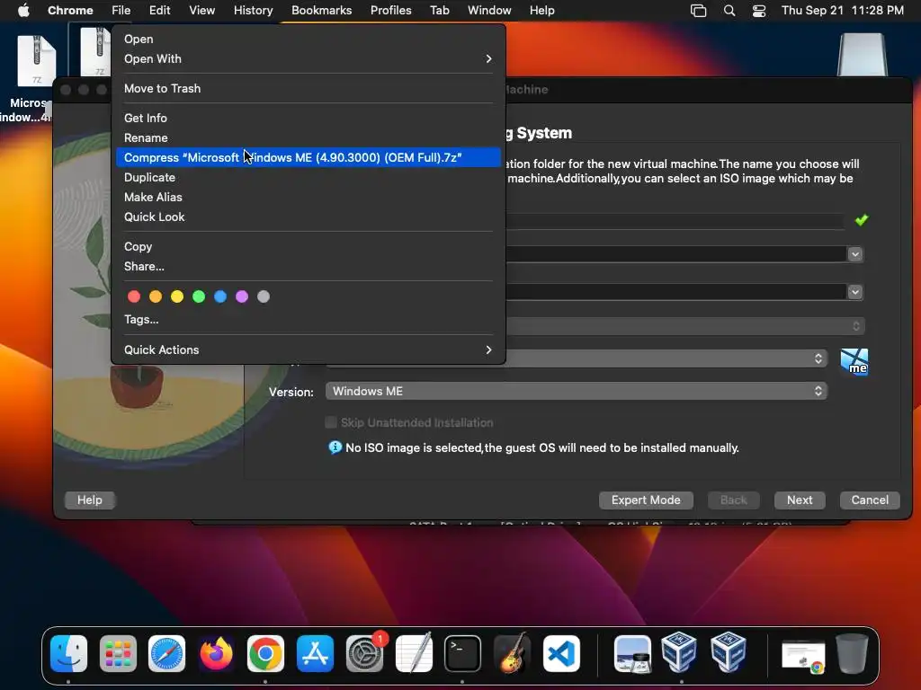Apply the purple tag color

(x=242, y=296)
